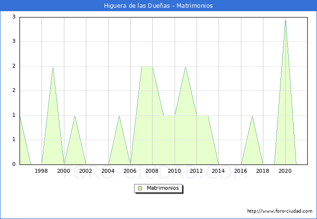Click the 2018 x-axis label
Screen dimensions: 317x219
pyautogui.click(x=262, y=171)
